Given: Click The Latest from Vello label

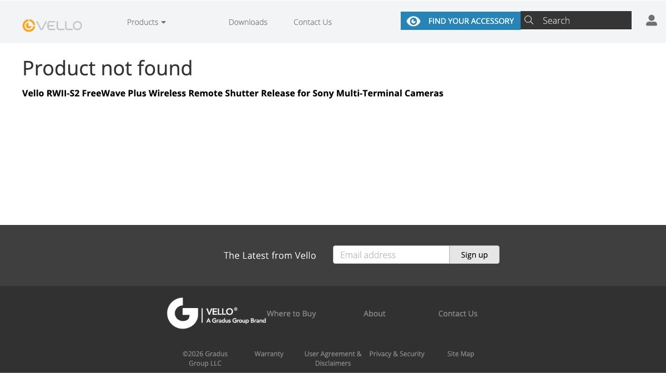Looking at the screenshot, I should (270, 255).
